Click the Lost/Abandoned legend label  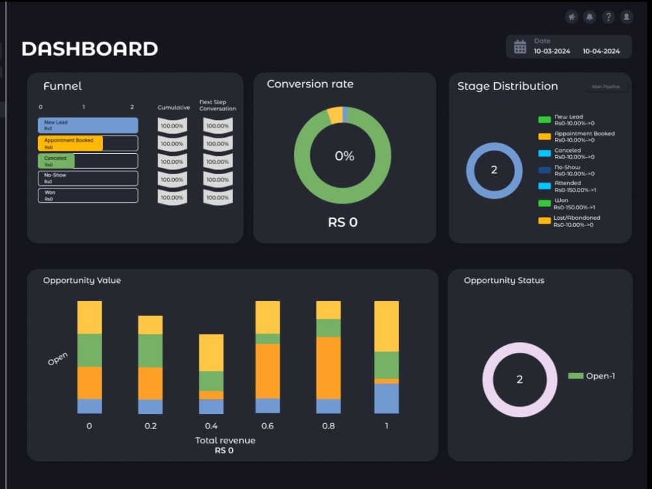(x=577, y=218)
